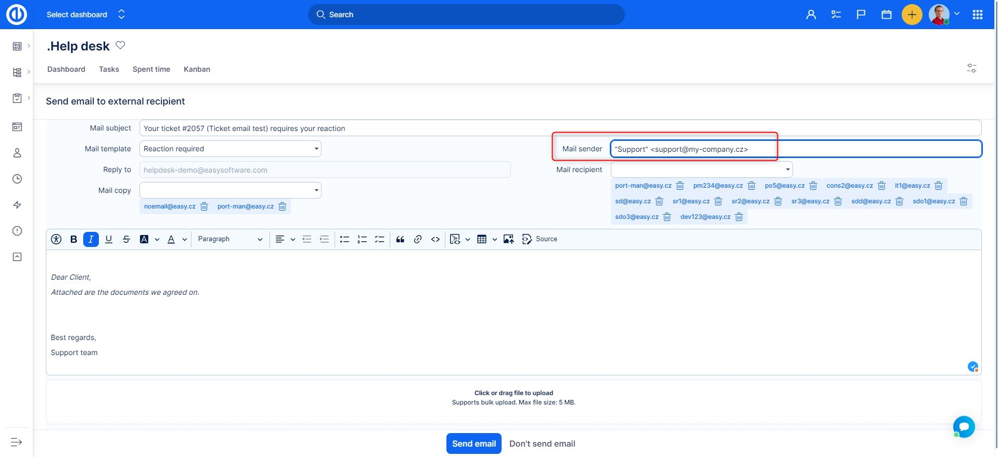Open the Mail template dropdown

(x=230, y=149)
